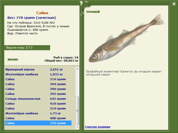This screenshot has height=133, width=178.
Task: Close the trophy window with the X
Action: (x=174, y=4)
